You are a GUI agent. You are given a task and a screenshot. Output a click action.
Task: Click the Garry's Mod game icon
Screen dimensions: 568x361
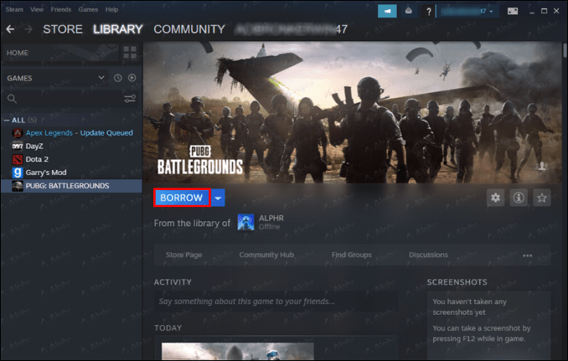pos(17,173)
